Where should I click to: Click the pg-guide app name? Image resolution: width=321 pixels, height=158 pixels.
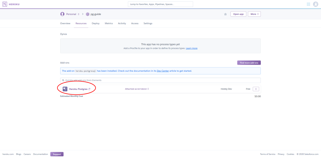(x=96, y=14)
